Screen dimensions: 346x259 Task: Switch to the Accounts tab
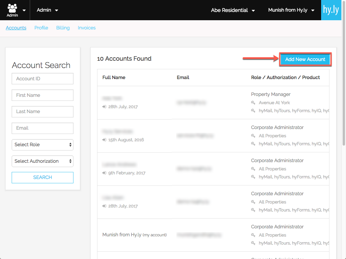point(16,28)
